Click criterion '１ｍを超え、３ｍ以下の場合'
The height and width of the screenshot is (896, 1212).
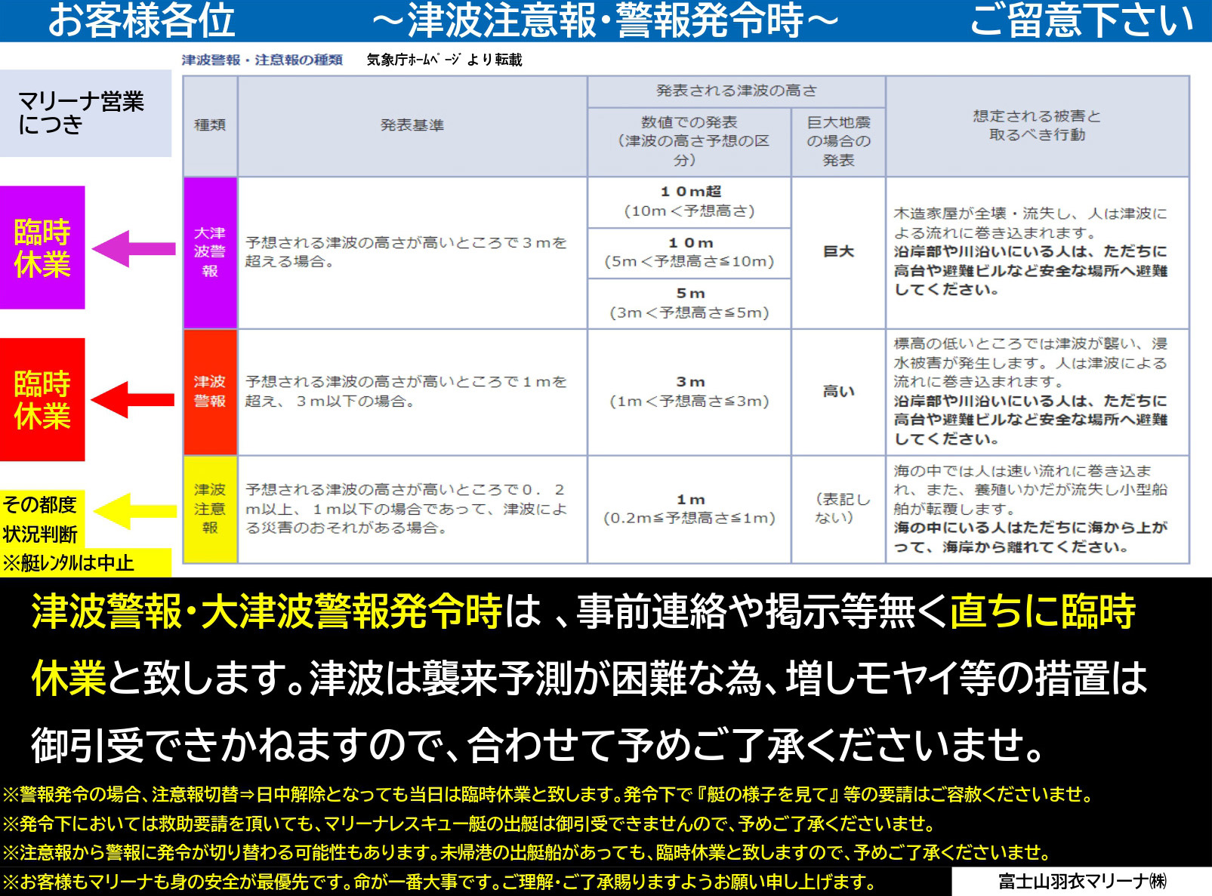tap(406, 391)
